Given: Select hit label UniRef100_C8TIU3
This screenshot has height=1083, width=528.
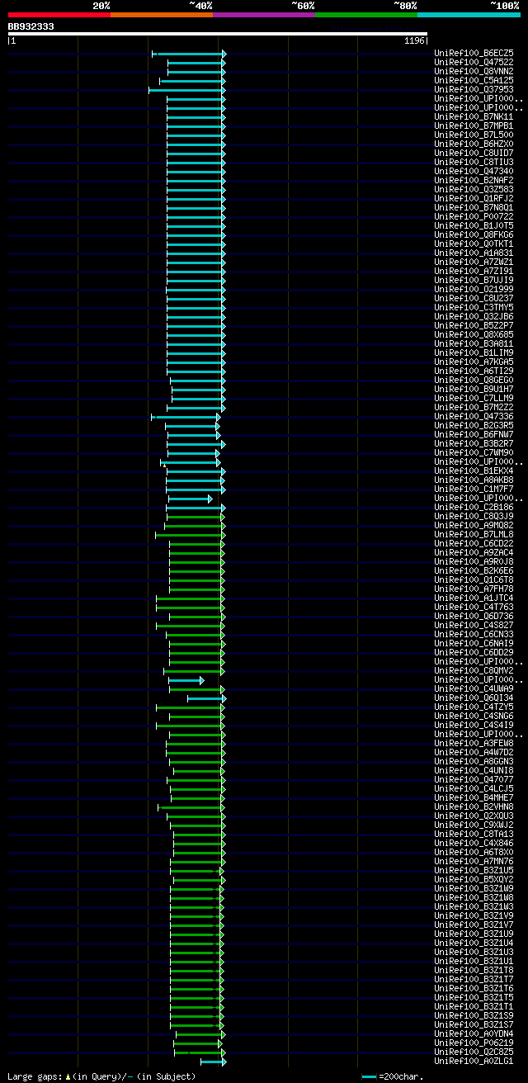Looking at the screenshot, I should (474, 162).
